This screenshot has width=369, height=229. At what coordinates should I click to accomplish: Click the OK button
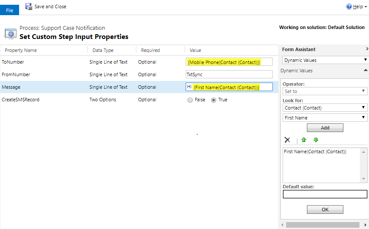pyautogui.click(x=325, y=210)
